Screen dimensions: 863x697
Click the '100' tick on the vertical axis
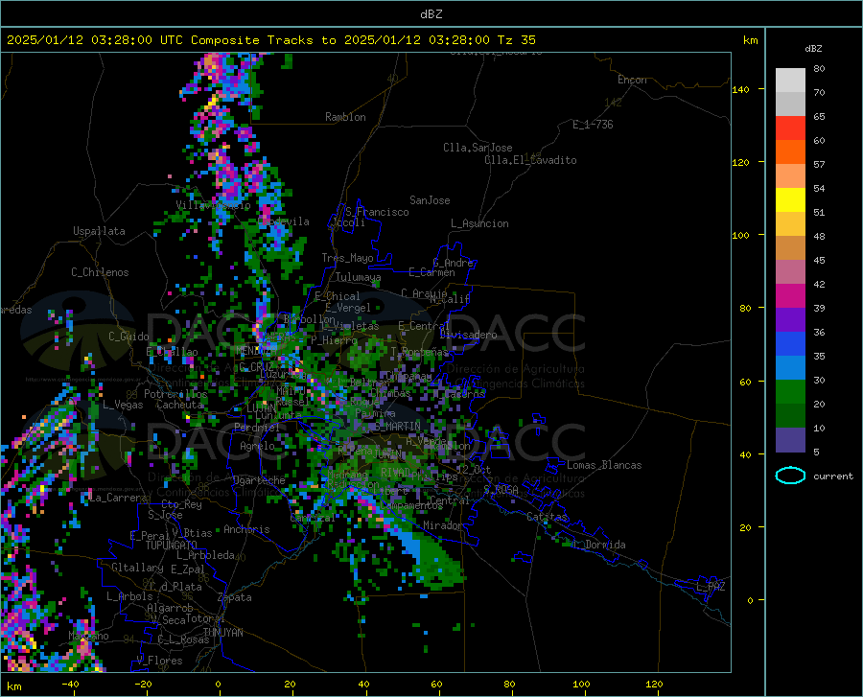[x=741, y=236]
